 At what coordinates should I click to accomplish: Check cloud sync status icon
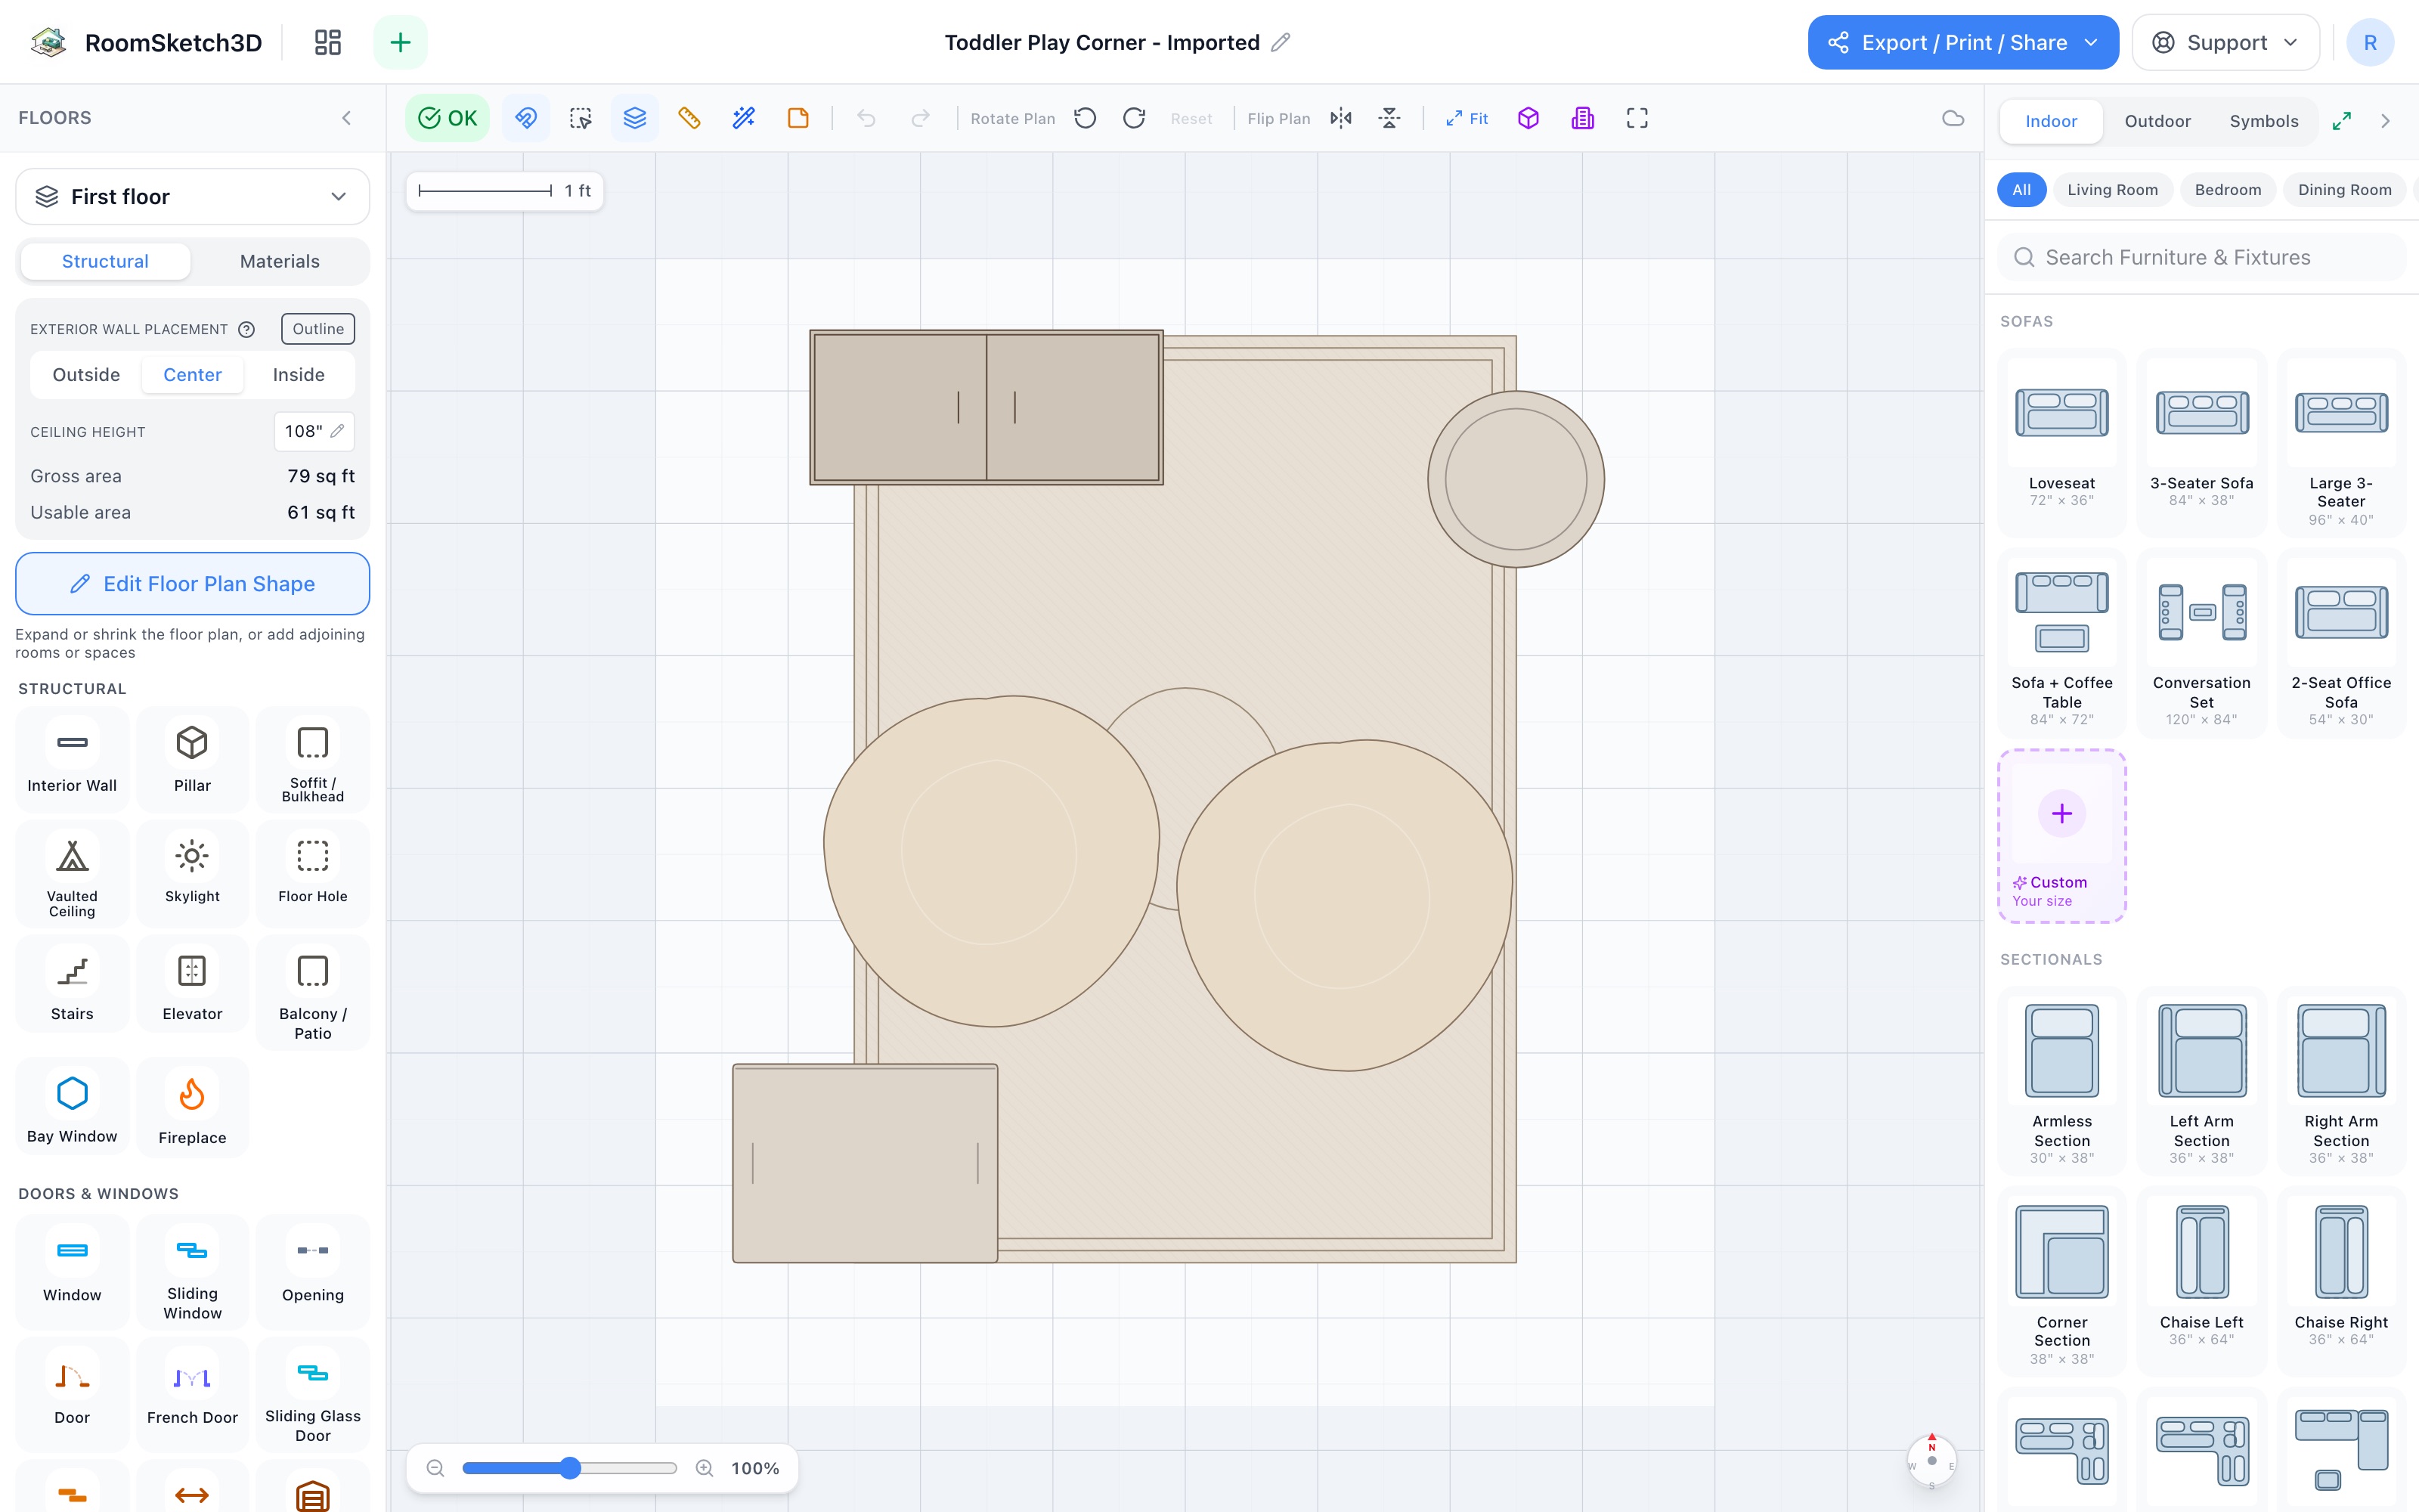point(1952,118)
